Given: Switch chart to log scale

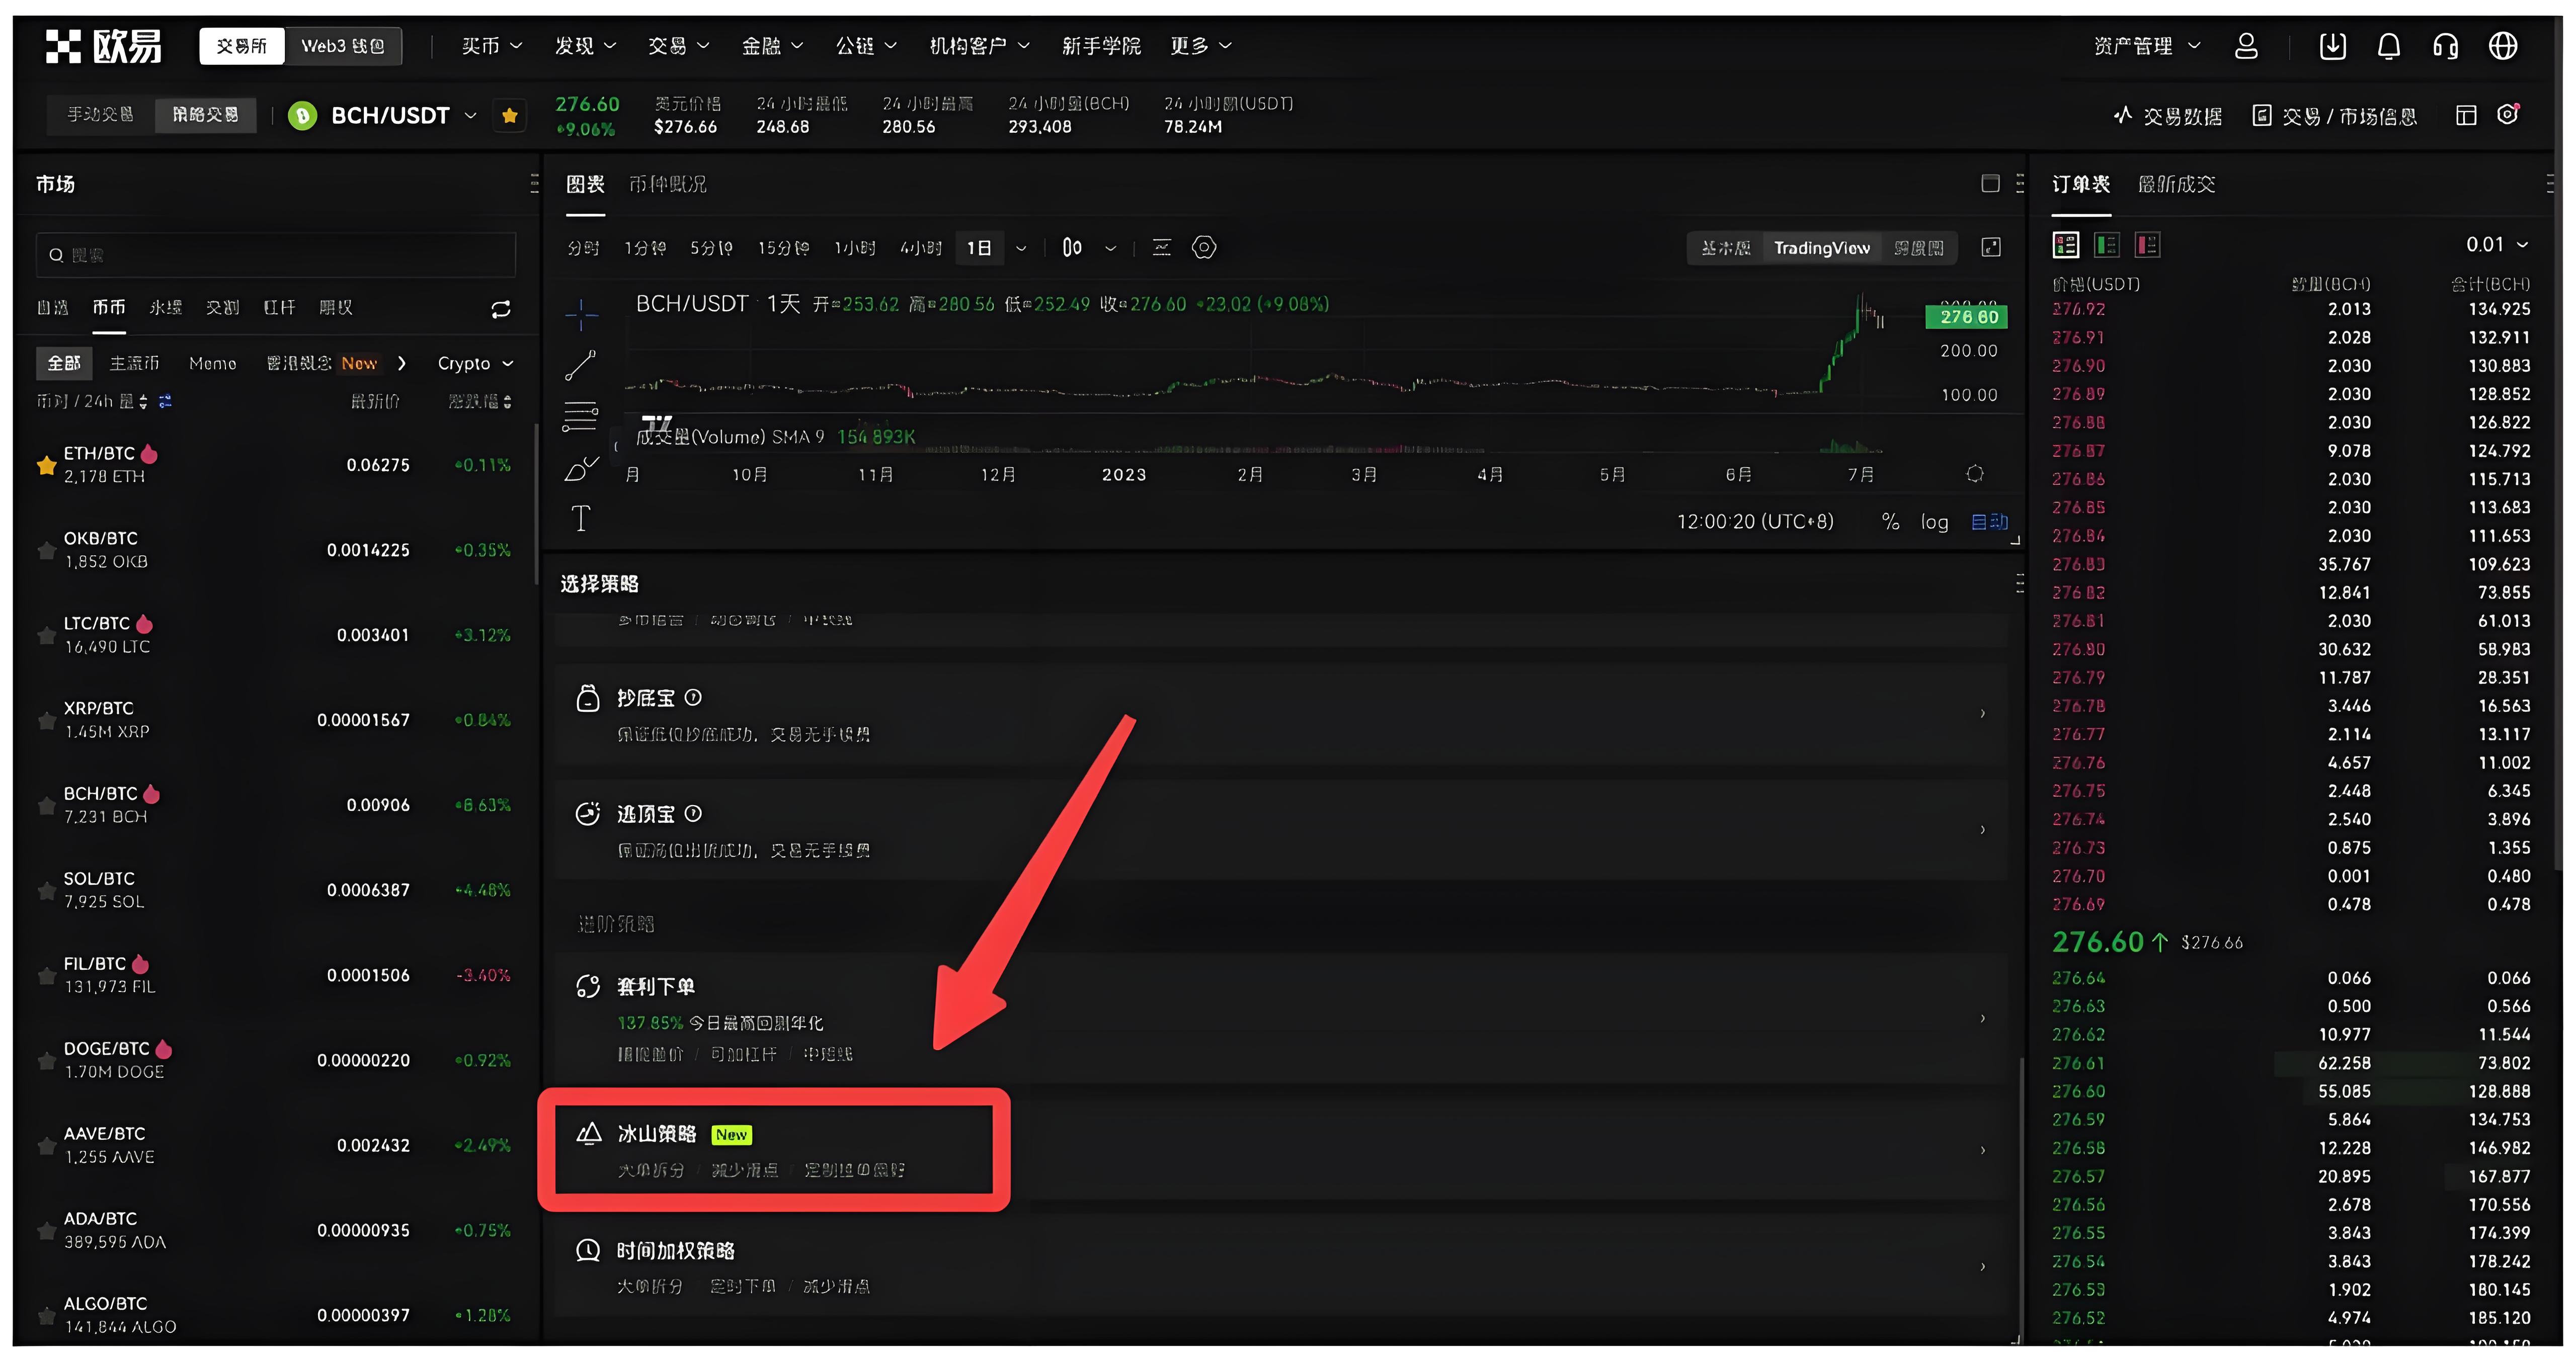Looking at the screenshot, I should [1934, 522].
